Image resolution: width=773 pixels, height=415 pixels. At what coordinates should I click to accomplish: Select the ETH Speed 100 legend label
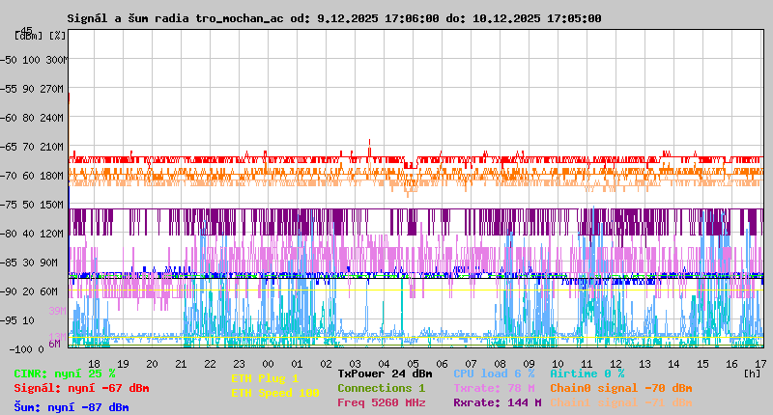[x=274, y=393]
